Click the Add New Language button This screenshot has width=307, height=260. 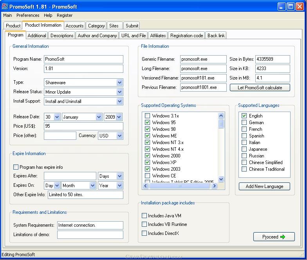click(264, 186)
